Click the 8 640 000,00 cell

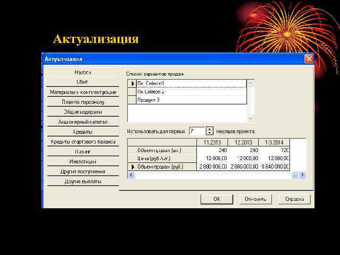pos(274,167)
